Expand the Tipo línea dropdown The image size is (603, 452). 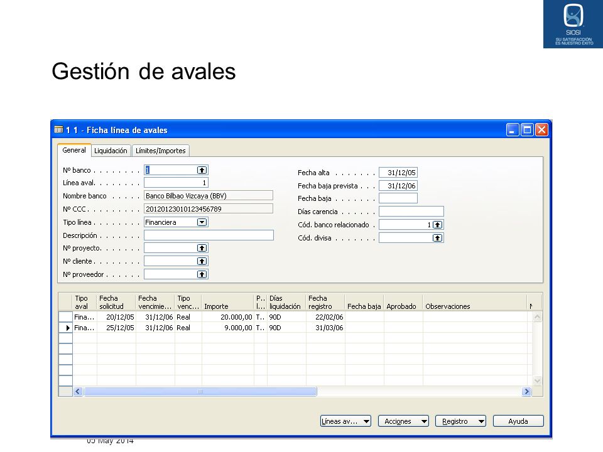pyautogui.click(x=202, y=222)
